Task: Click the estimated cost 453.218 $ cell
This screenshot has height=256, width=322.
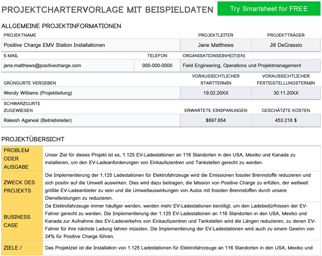Action: (x=286, y=120)
